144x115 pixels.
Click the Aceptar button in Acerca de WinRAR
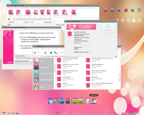pos(108,25)
